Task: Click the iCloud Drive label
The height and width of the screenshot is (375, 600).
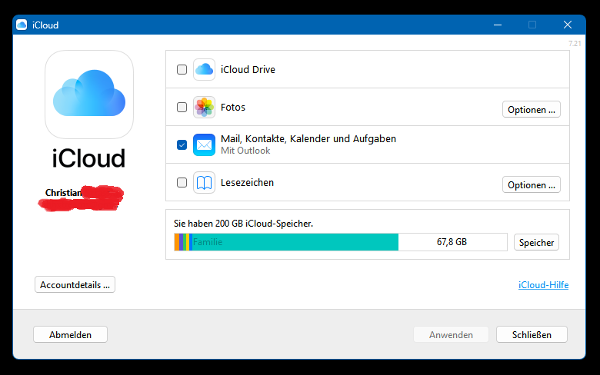Action: 248,70
